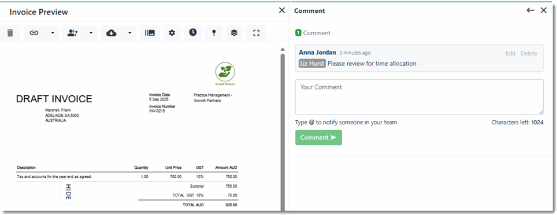
Task: Click the green comment count badge
Action: 298,33
